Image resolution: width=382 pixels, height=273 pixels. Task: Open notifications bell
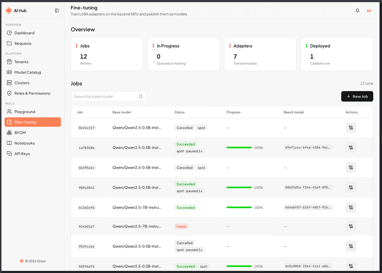[357, 10]
